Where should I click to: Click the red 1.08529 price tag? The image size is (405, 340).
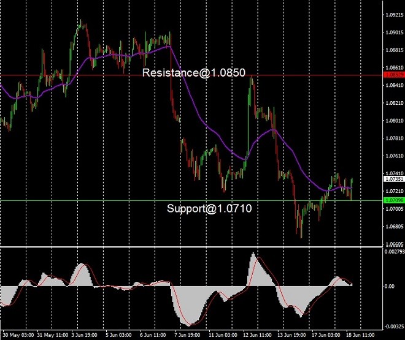coord(394,75)
